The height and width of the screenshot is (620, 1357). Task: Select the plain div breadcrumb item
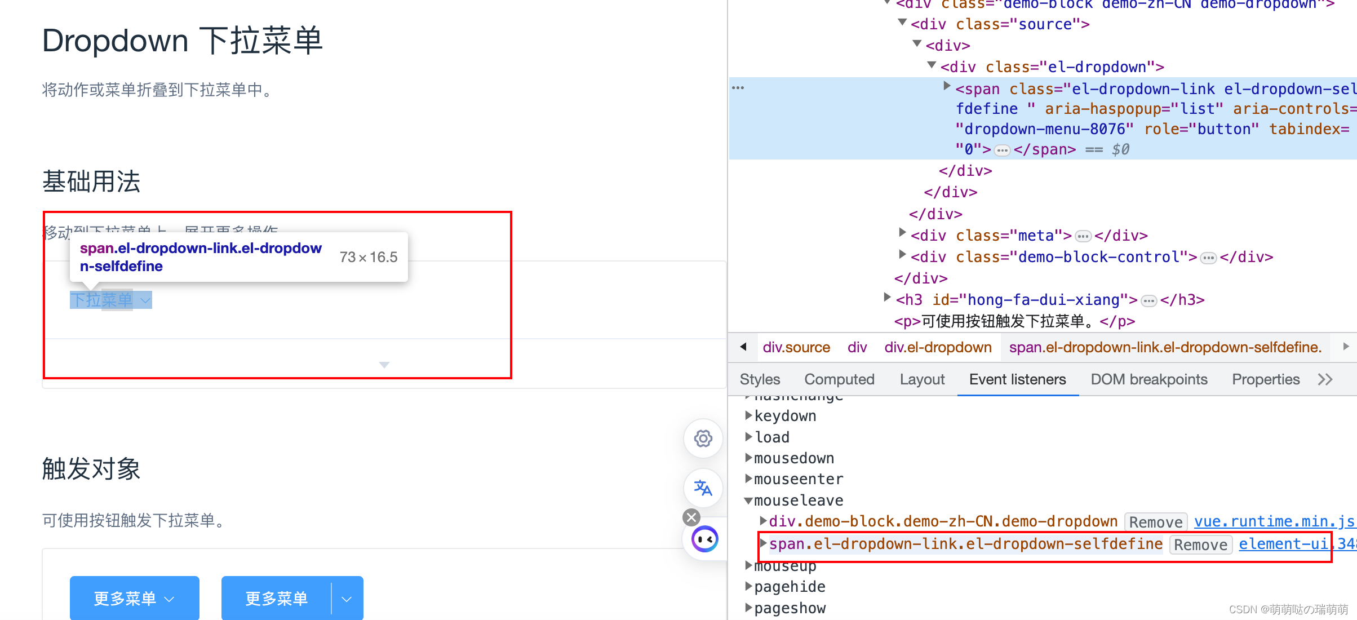click(857, 347)
